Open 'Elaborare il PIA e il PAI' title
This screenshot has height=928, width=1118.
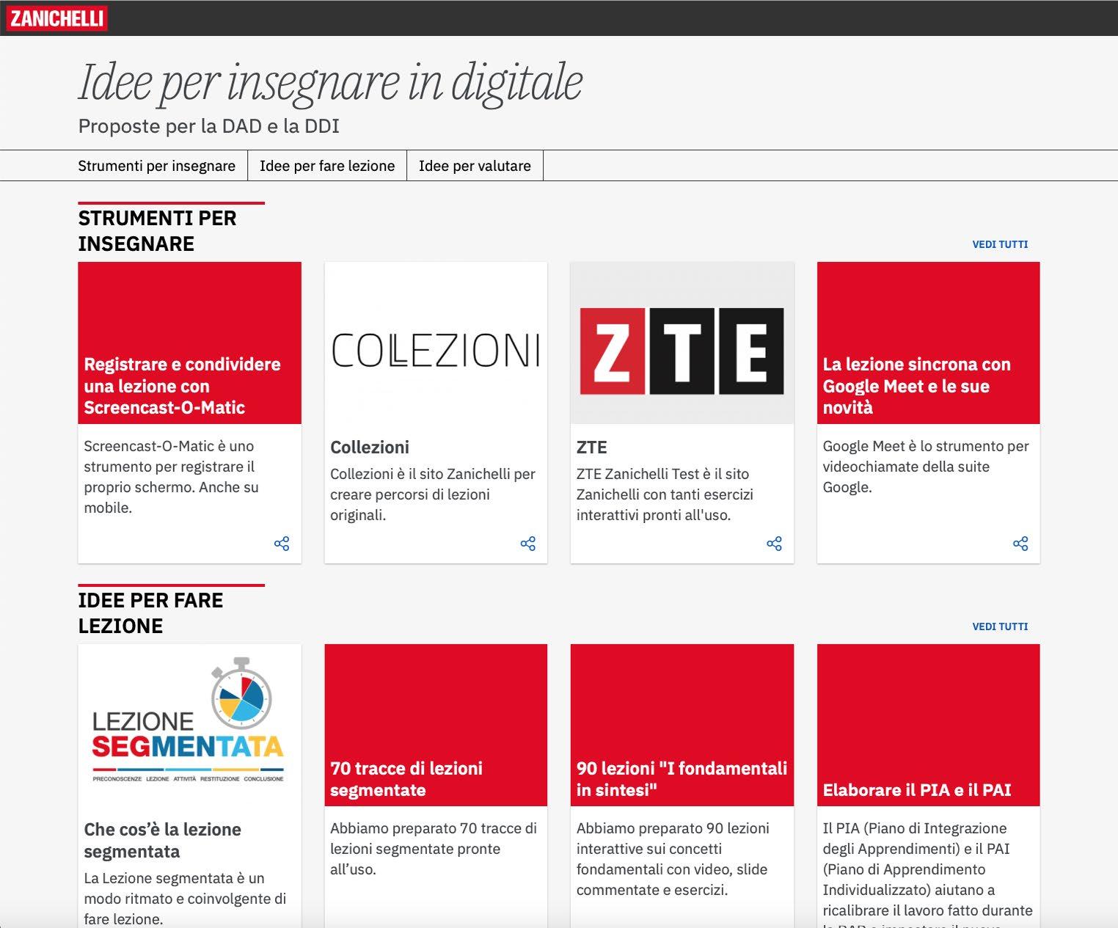[917, 790]
